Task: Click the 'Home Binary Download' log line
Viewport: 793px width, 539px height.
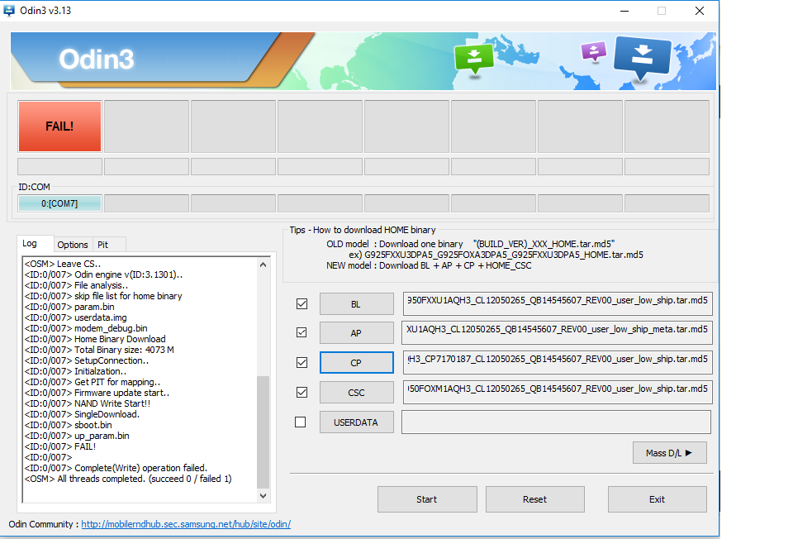Action: coord(95,339)
